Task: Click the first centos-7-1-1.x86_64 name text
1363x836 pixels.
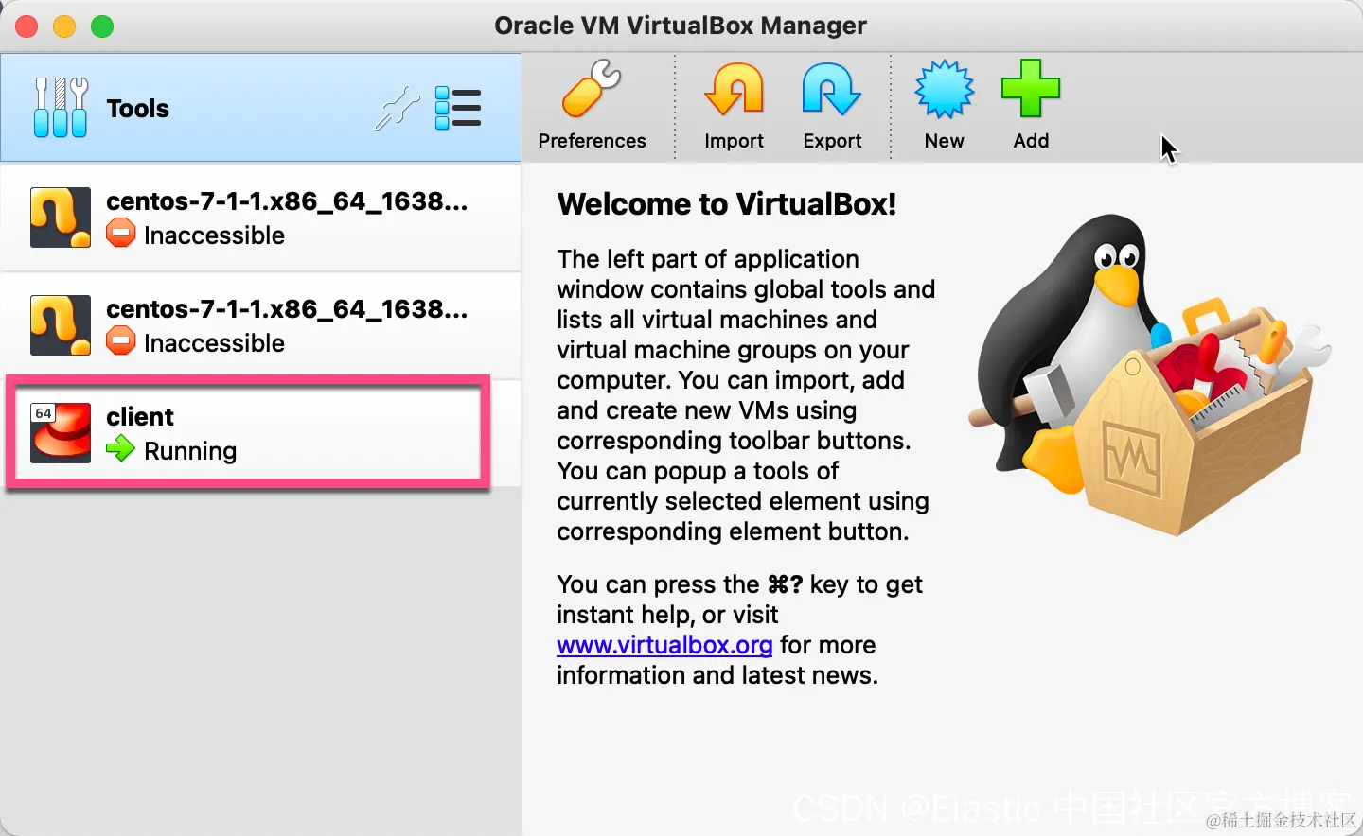Action: click(x=287, y=201)
